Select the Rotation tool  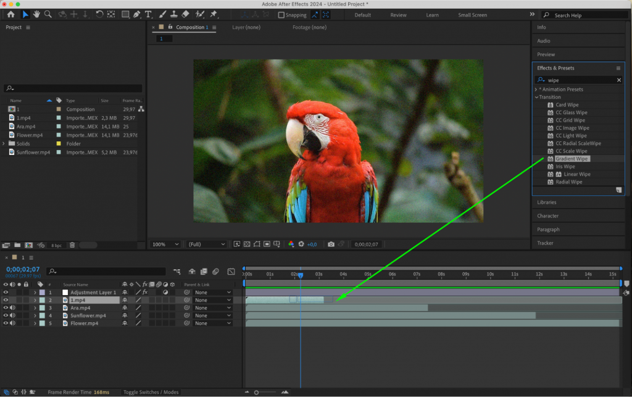tap(100, 14)
